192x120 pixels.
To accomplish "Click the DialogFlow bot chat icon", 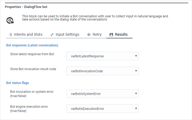I will click(10, 20).
